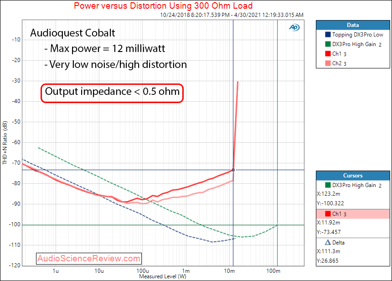Screen dimensions: 392x281
Task: Click the AP logo in the graph corner
Action: [294, 27]
